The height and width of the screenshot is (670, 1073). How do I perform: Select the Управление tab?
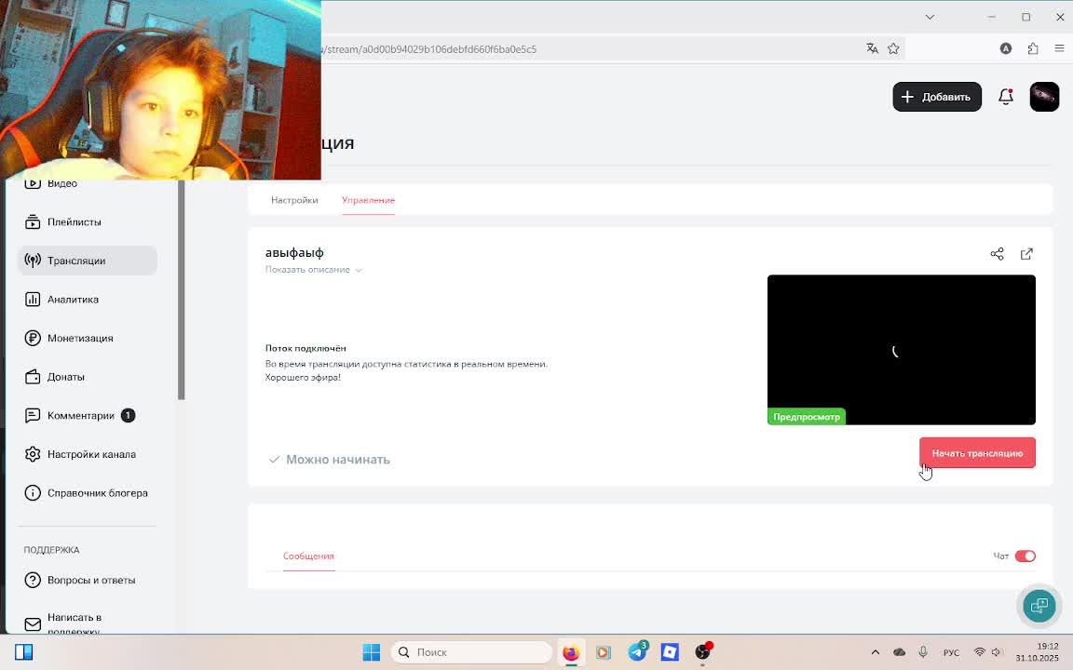click(x=368, y=200)
